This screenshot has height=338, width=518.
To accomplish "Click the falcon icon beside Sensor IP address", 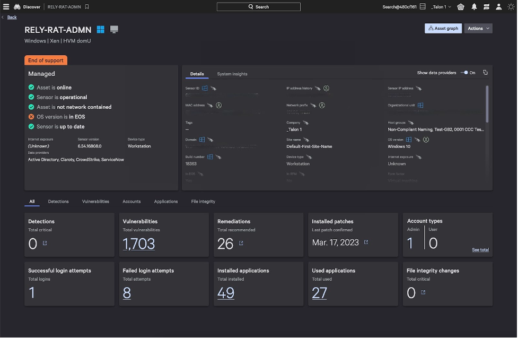I will pyautogui.click(x=418, y=88).
